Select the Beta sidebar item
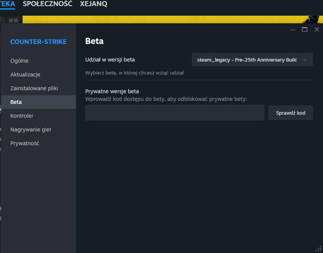 click(x=39, y=102)
